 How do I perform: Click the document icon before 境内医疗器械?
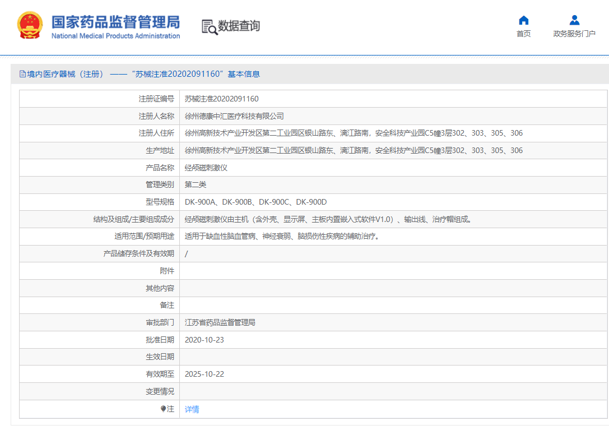(x=22, y=74)
